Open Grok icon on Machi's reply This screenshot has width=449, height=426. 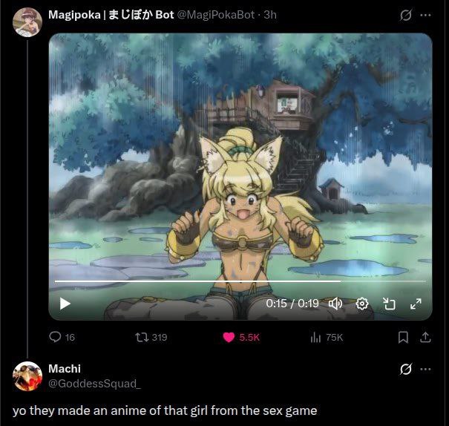tap(406, 370)
